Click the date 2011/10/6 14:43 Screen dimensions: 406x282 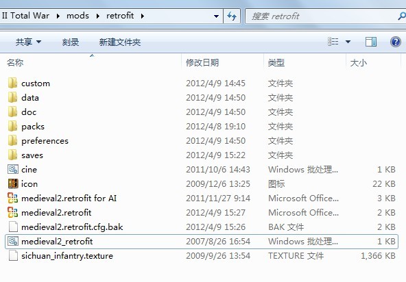click(x=218, y=170)
